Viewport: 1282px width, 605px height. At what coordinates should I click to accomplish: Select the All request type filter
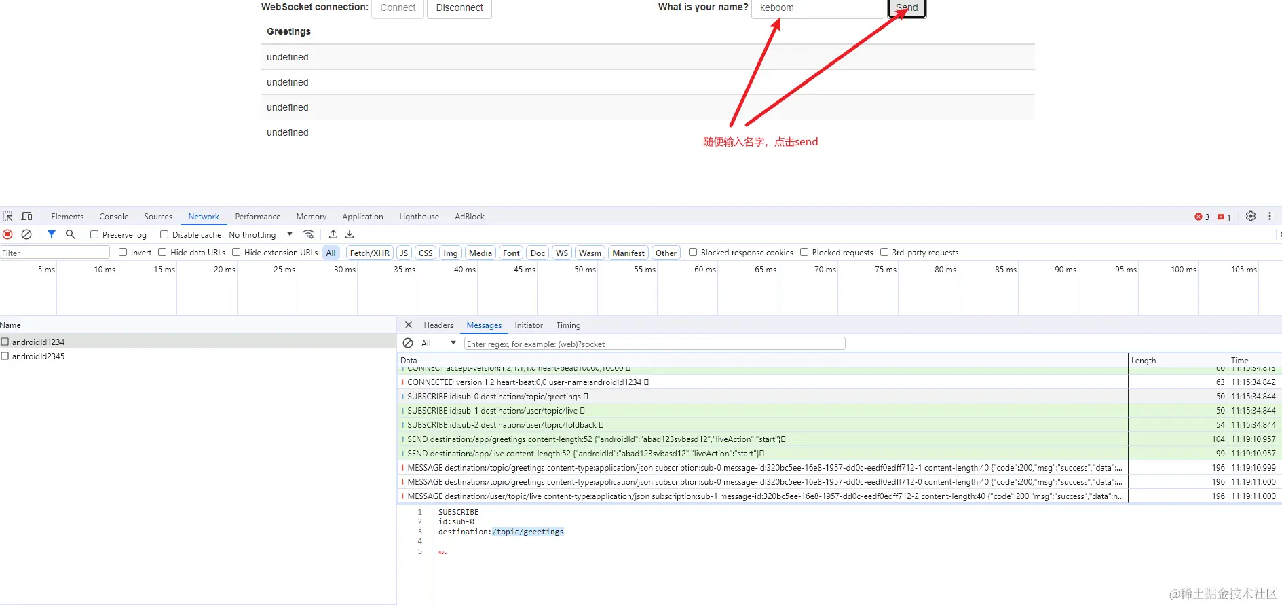(x=331, y=253)
